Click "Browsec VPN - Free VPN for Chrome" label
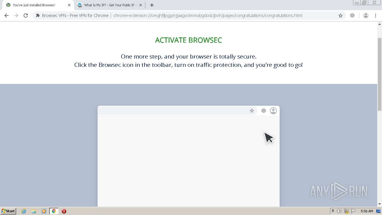The height and width of the screenshot is (215, 382). (x=75, y=16)
